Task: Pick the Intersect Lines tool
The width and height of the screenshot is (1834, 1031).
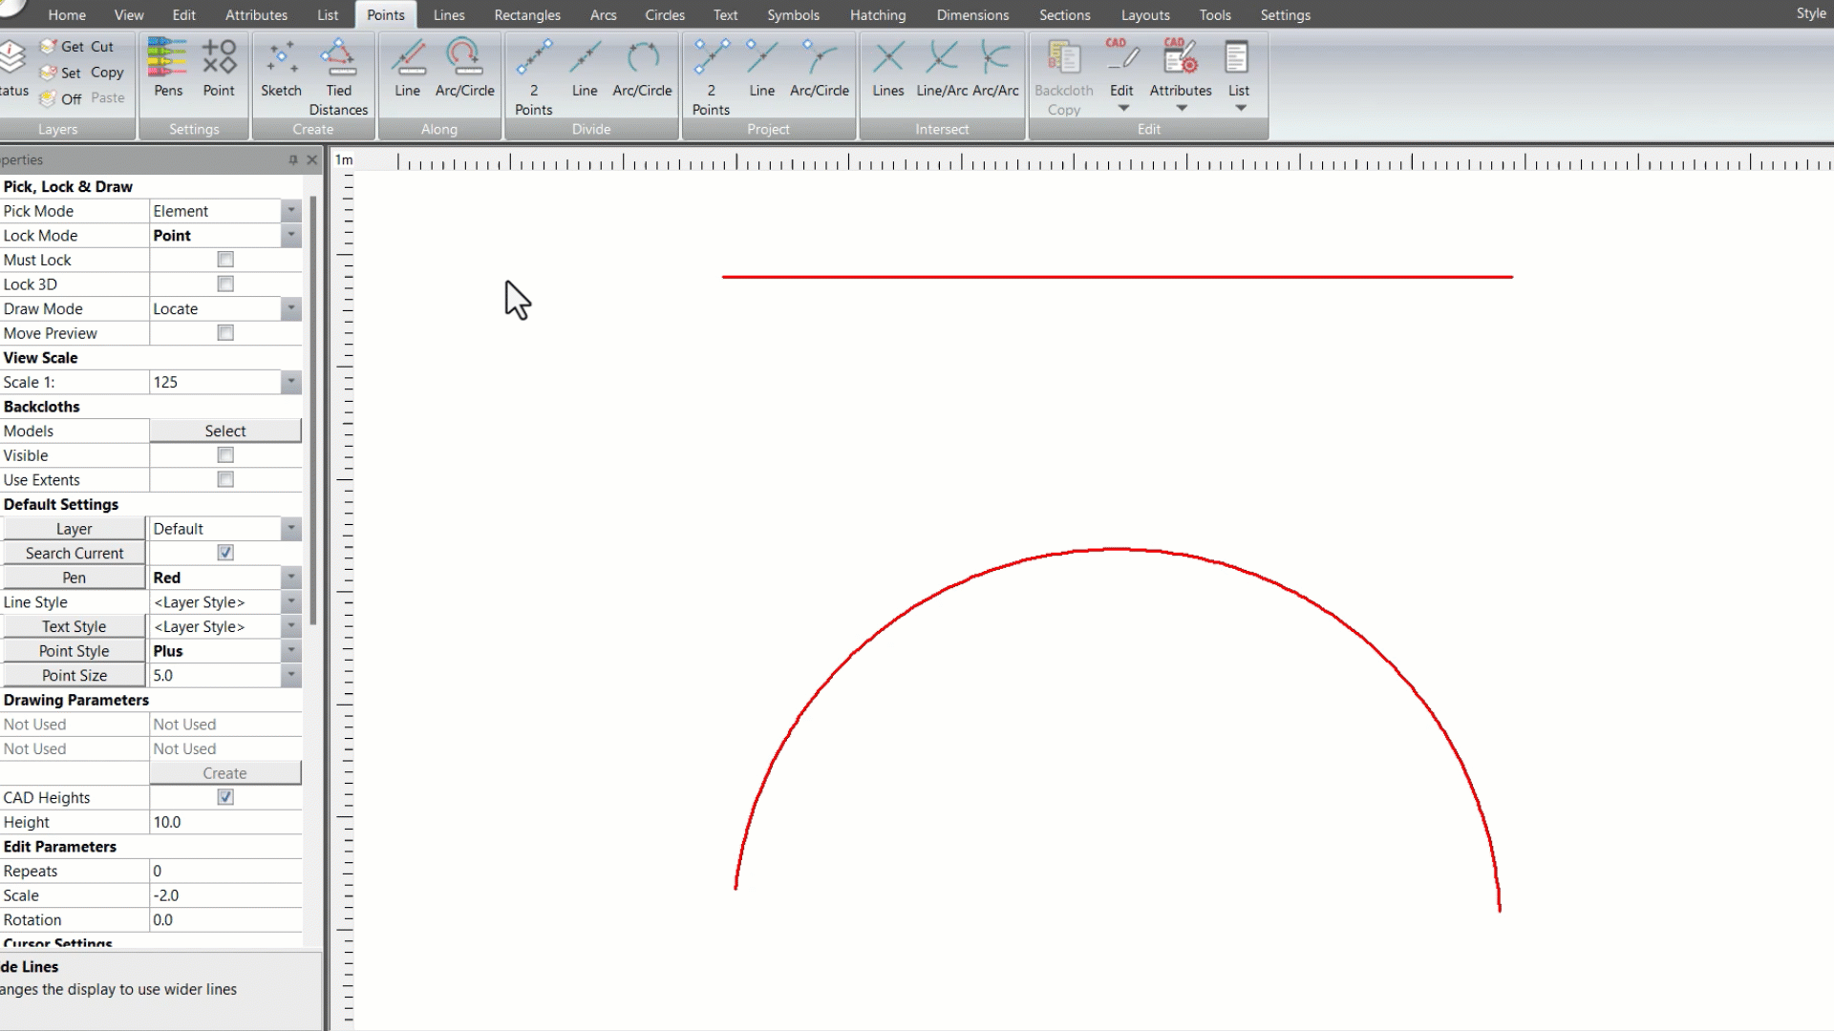Action: click(888, 69)
